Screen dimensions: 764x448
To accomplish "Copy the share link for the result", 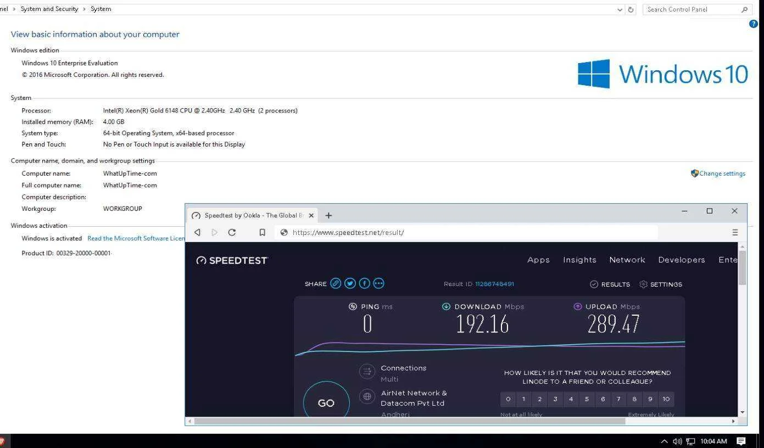I will (336, 283).
